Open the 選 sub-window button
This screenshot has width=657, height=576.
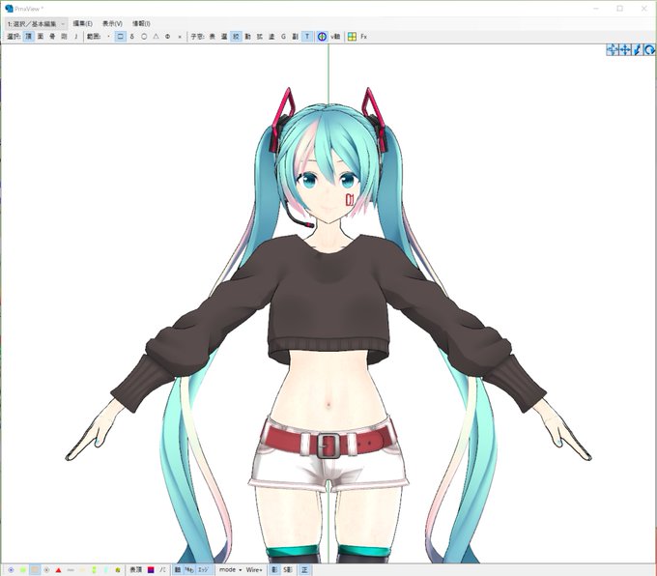(x=224, y=37)
